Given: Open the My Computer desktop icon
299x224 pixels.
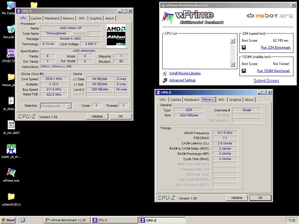Looking at the screenshot, I should pos(11,5).
